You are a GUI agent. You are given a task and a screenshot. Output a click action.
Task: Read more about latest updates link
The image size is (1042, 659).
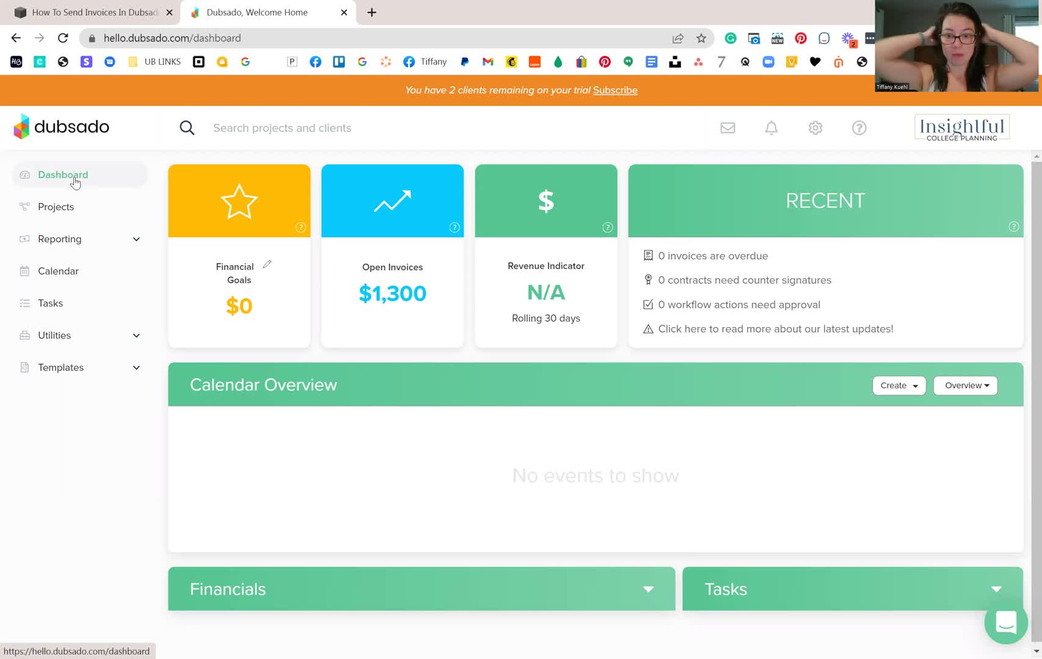[776, 329]
